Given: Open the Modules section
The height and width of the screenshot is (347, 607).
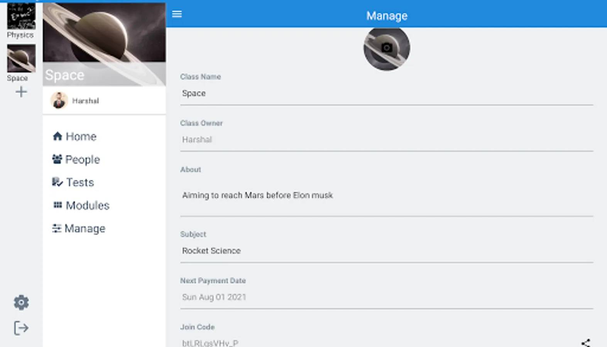Looking at the screenshot, I should pyautogui.click(x=81, y=206).
